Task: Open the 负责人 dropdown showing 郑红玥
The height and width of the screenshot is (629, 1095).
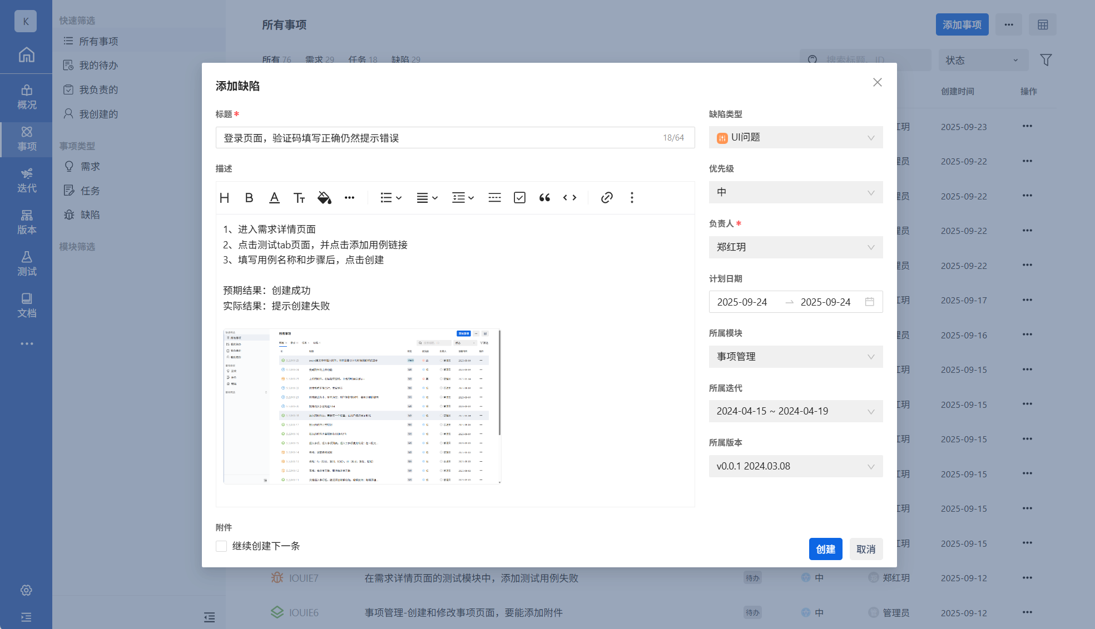Action: click(795, 247)
